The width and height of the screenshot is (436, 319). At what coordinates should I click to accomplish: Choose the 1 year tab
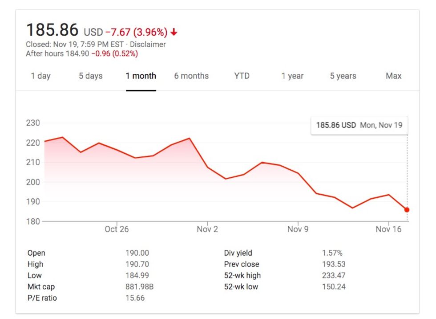[292, 76]
